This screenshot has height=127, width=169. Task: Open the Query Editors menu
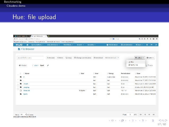pyautogui.click(x=37, y=45)
